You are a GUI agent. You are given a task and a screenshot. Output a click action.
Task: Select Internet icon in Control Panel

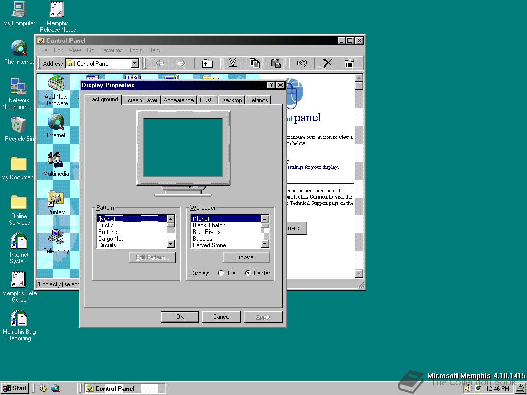click(56, 126)
